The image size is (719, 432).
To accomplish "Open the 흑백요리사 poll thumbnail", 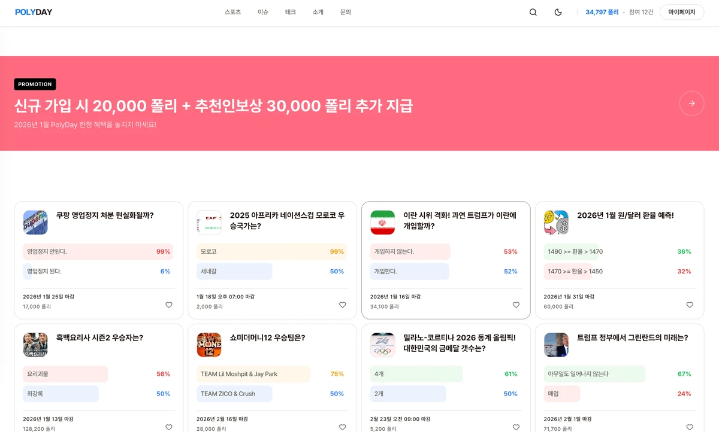I will click(x=35, y=345).
